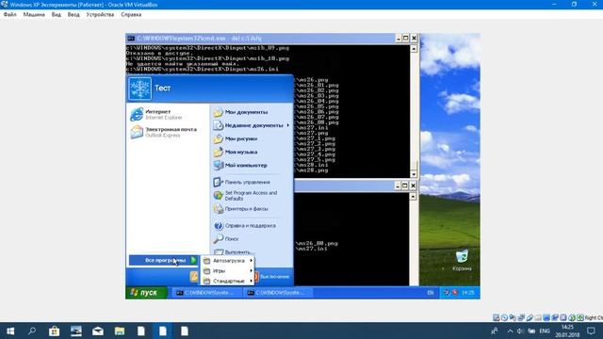
Task: Expand Недавние документы submenu
Action: click(252, 125)
